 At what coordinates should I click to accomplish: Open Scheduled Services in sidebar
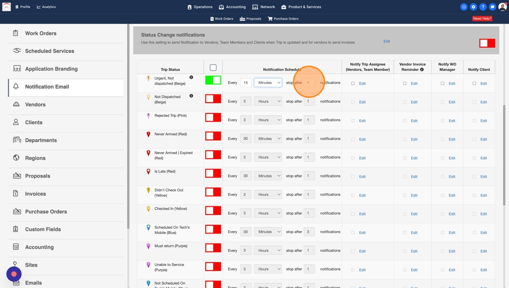click(x=66, y=51)
